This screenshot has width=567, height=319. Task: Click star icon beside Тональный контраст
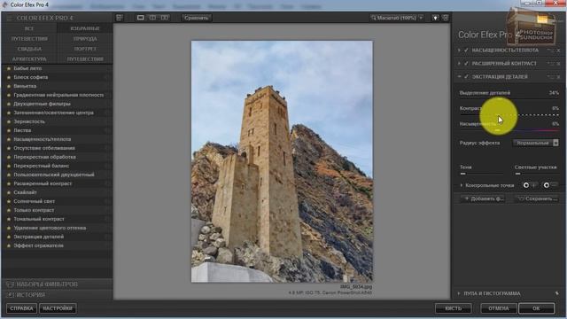[x=9, y=219]
